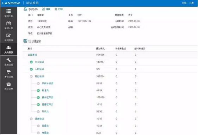The height and width of the screenshot is (135, 198).
Task: Click the value 44/44
Action: pos(99,91)
